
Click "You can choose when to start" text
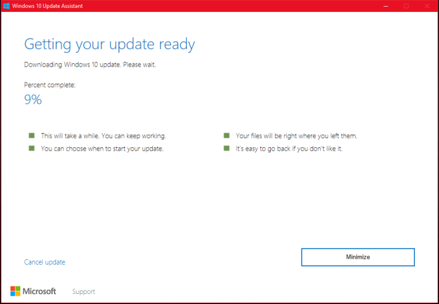point(102,149)
